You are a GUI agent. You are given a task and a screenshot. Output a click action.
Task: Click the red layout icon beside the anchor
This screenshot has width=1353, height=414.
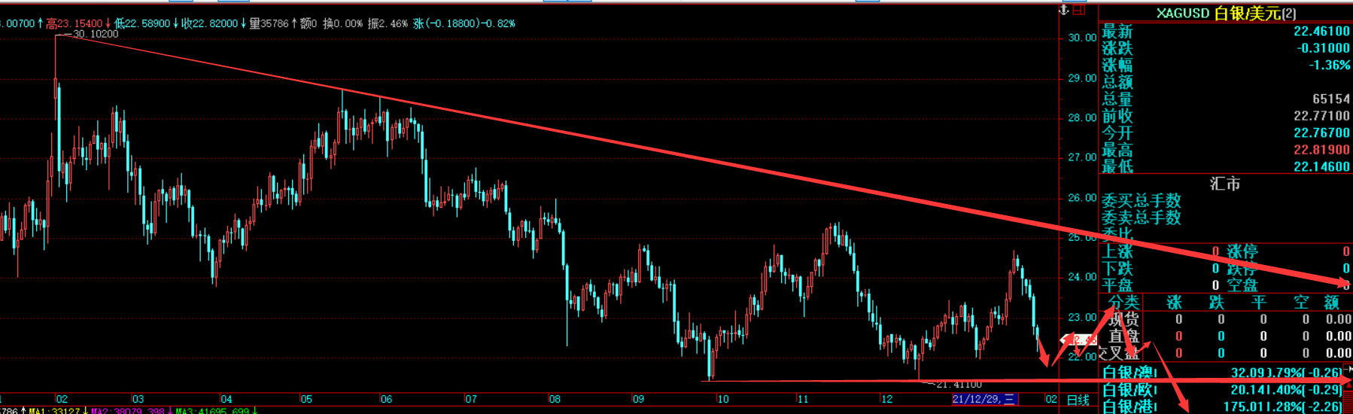pos(1079,10)
